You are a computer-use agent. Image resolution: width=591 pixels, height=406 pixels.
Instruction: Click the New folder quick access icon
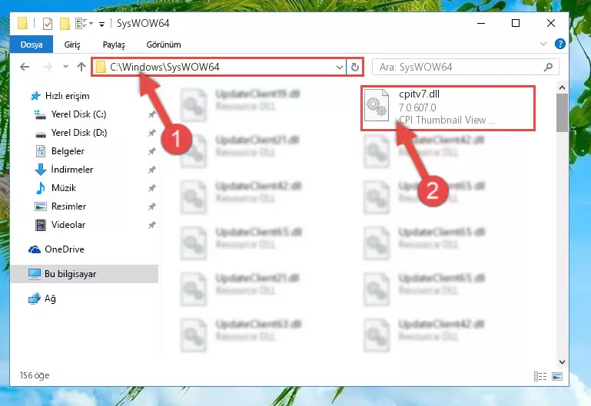(65, 24)
